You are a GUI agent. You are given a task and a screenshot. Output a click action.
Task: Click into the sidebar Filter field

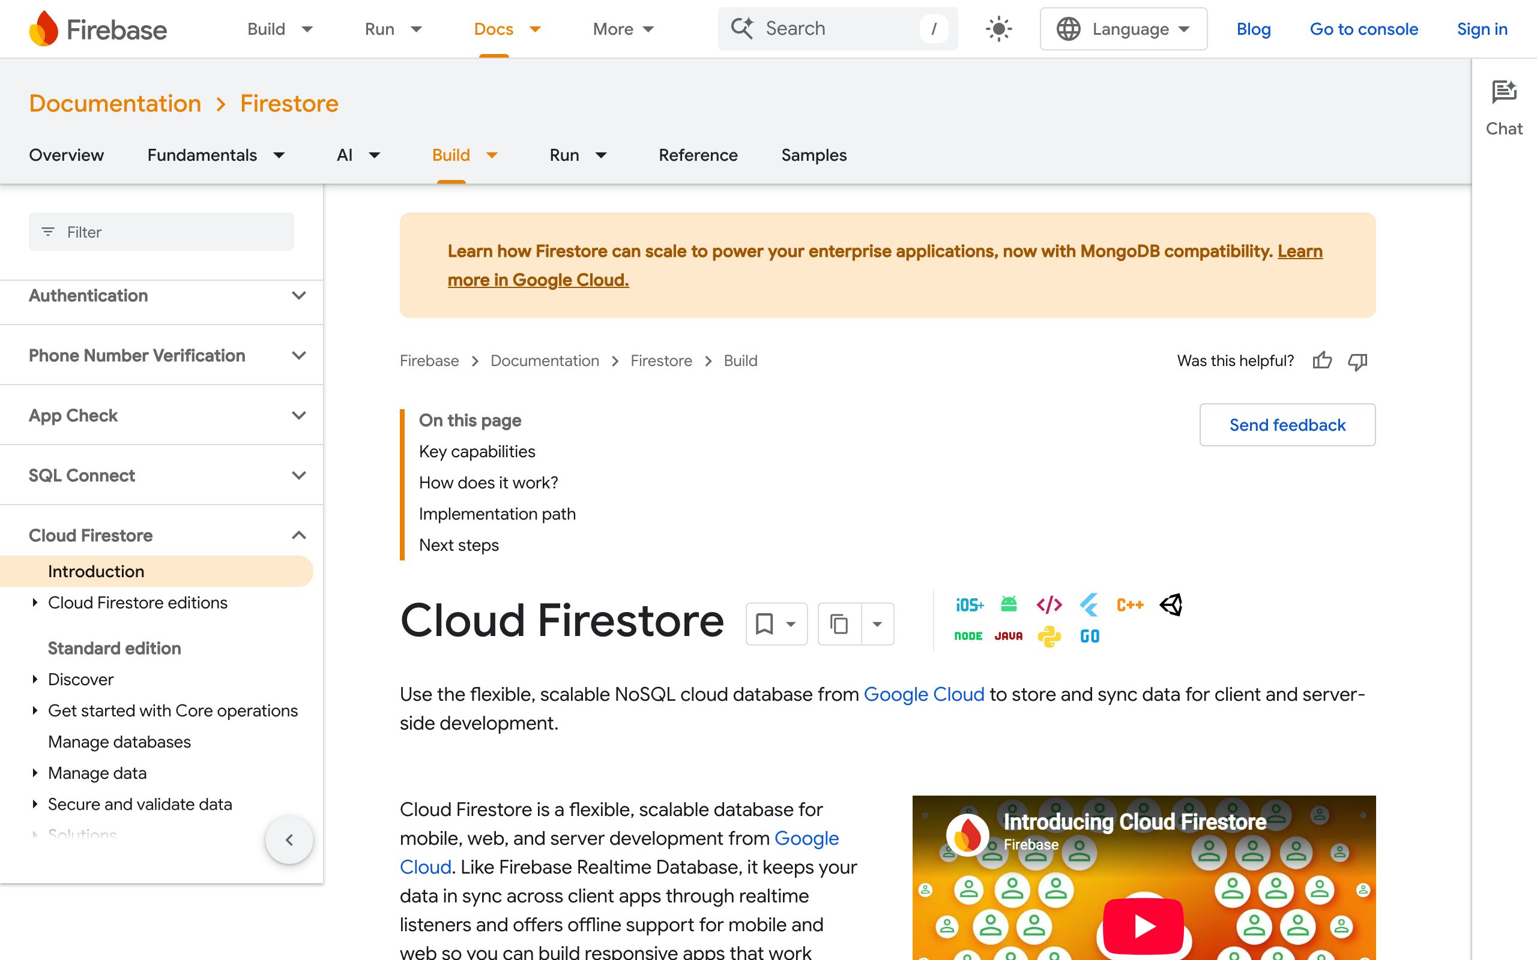point(162,232)
